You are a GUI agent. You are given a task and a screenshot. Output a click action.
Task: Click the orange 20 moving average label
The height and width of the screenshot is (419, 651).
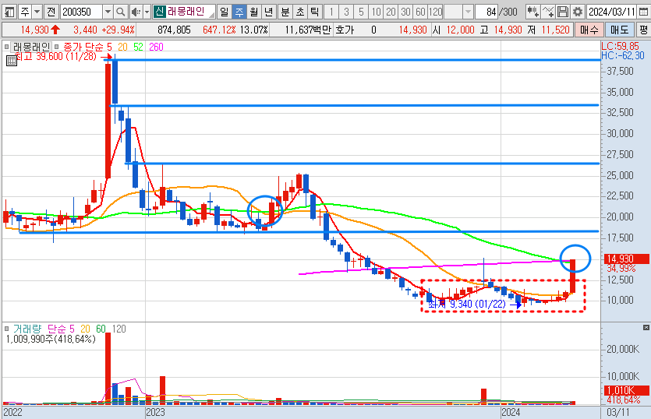tap(123, 47)
